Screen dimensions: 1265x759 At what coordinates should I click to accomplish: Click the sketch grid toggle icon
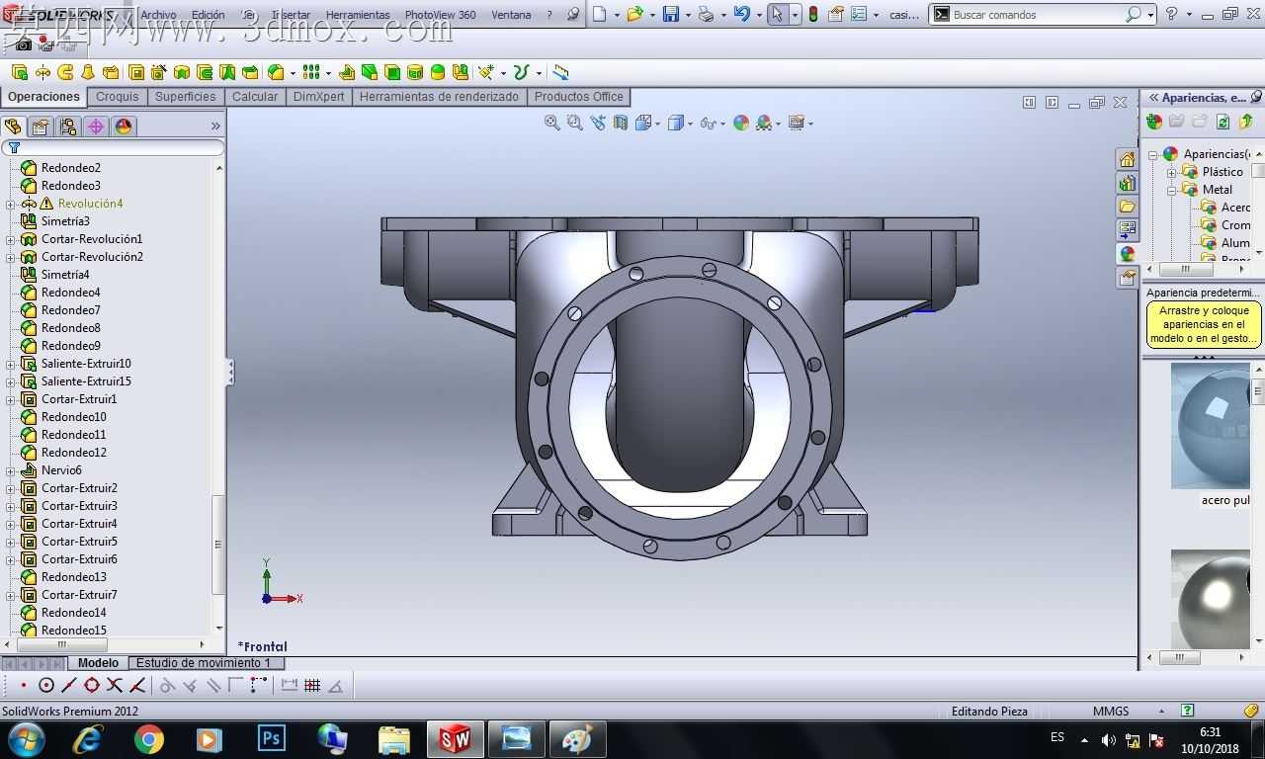[x=312, y=685]
